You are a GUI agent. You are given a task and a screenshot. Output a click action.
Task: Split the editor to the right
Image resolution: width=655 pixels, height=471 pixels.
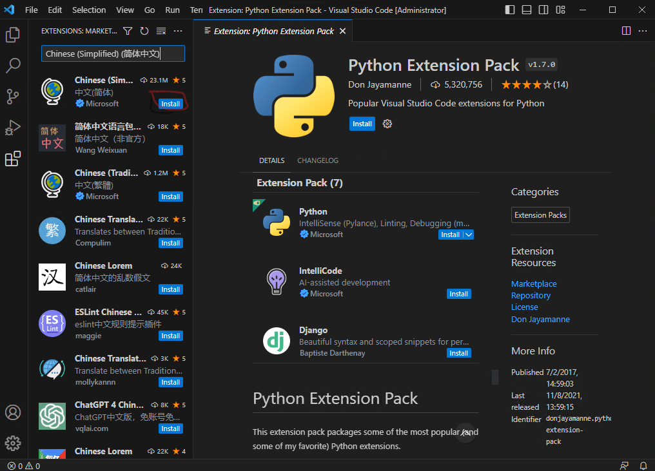pos(626,31)
